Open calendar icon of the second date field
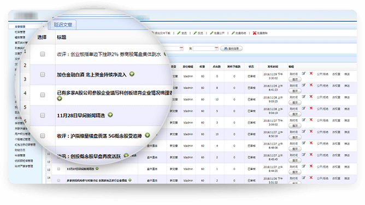 216,48
